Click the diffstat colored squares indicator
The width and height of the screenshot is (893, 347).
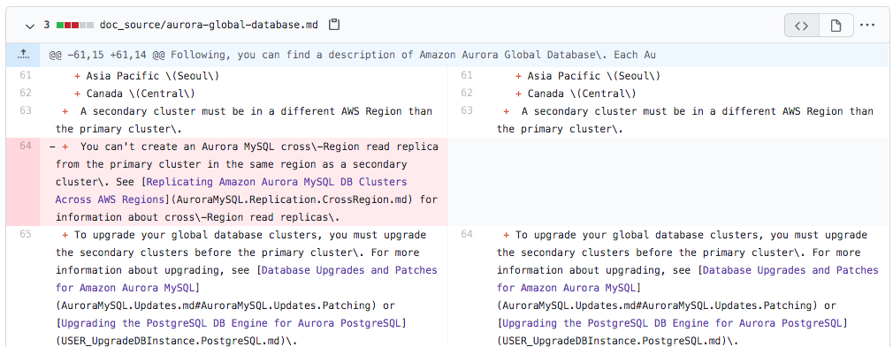click(x=74, y=25)
